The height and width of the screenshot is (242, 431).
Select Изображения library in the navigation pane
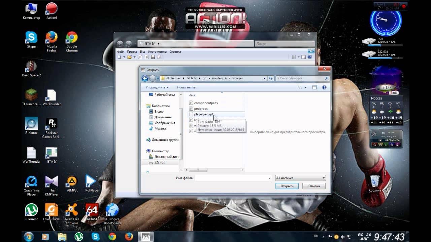(162, 123)
